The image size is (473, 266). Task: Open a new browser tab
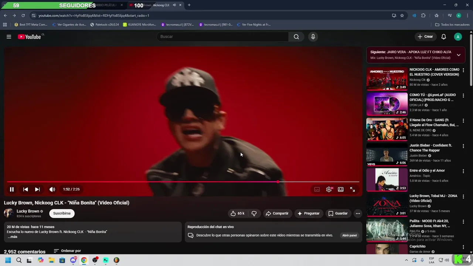[189, 5]
